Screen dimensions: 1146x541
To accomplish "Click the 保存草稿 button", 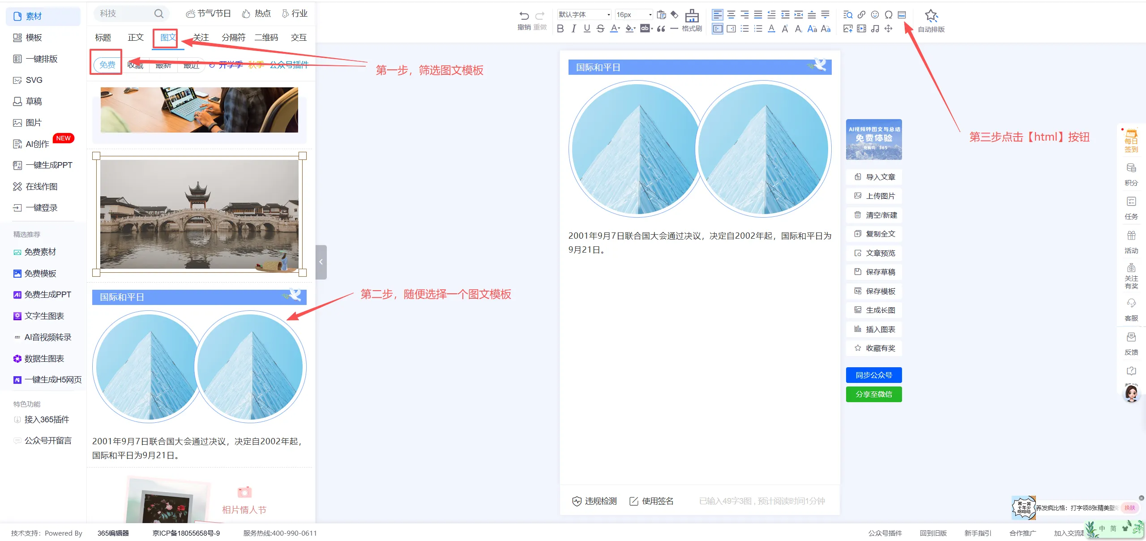I will 874,272.
